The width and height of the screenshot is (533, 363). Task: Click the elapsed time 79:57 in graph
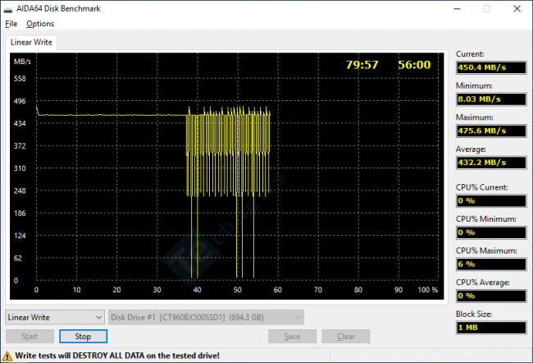pos(362,65)
